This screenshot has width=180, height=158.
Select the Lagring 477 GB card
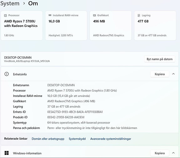[x=155, y=26]
